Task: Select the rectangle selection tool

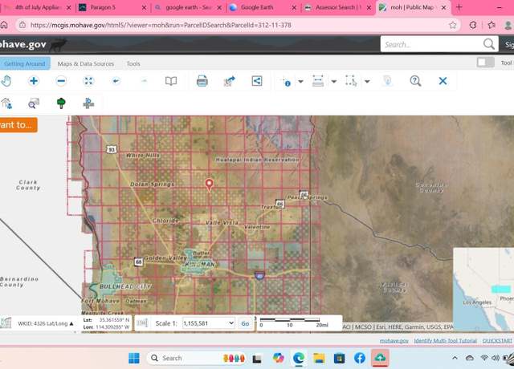Action: 351,81
